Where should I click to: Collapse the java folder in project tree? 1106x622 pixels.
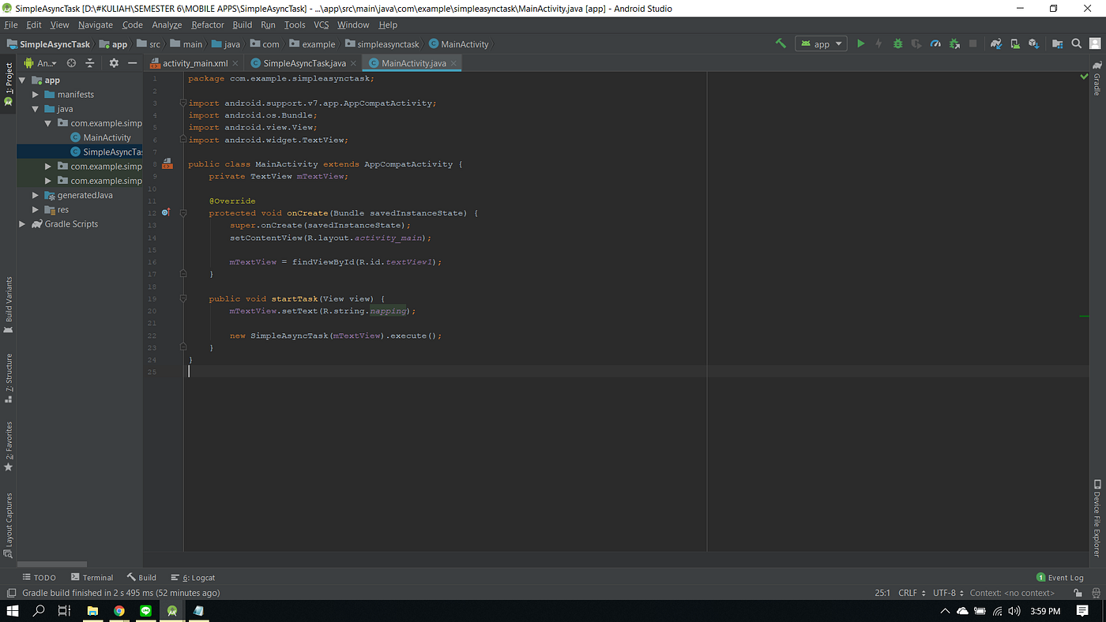click(36, 109)
